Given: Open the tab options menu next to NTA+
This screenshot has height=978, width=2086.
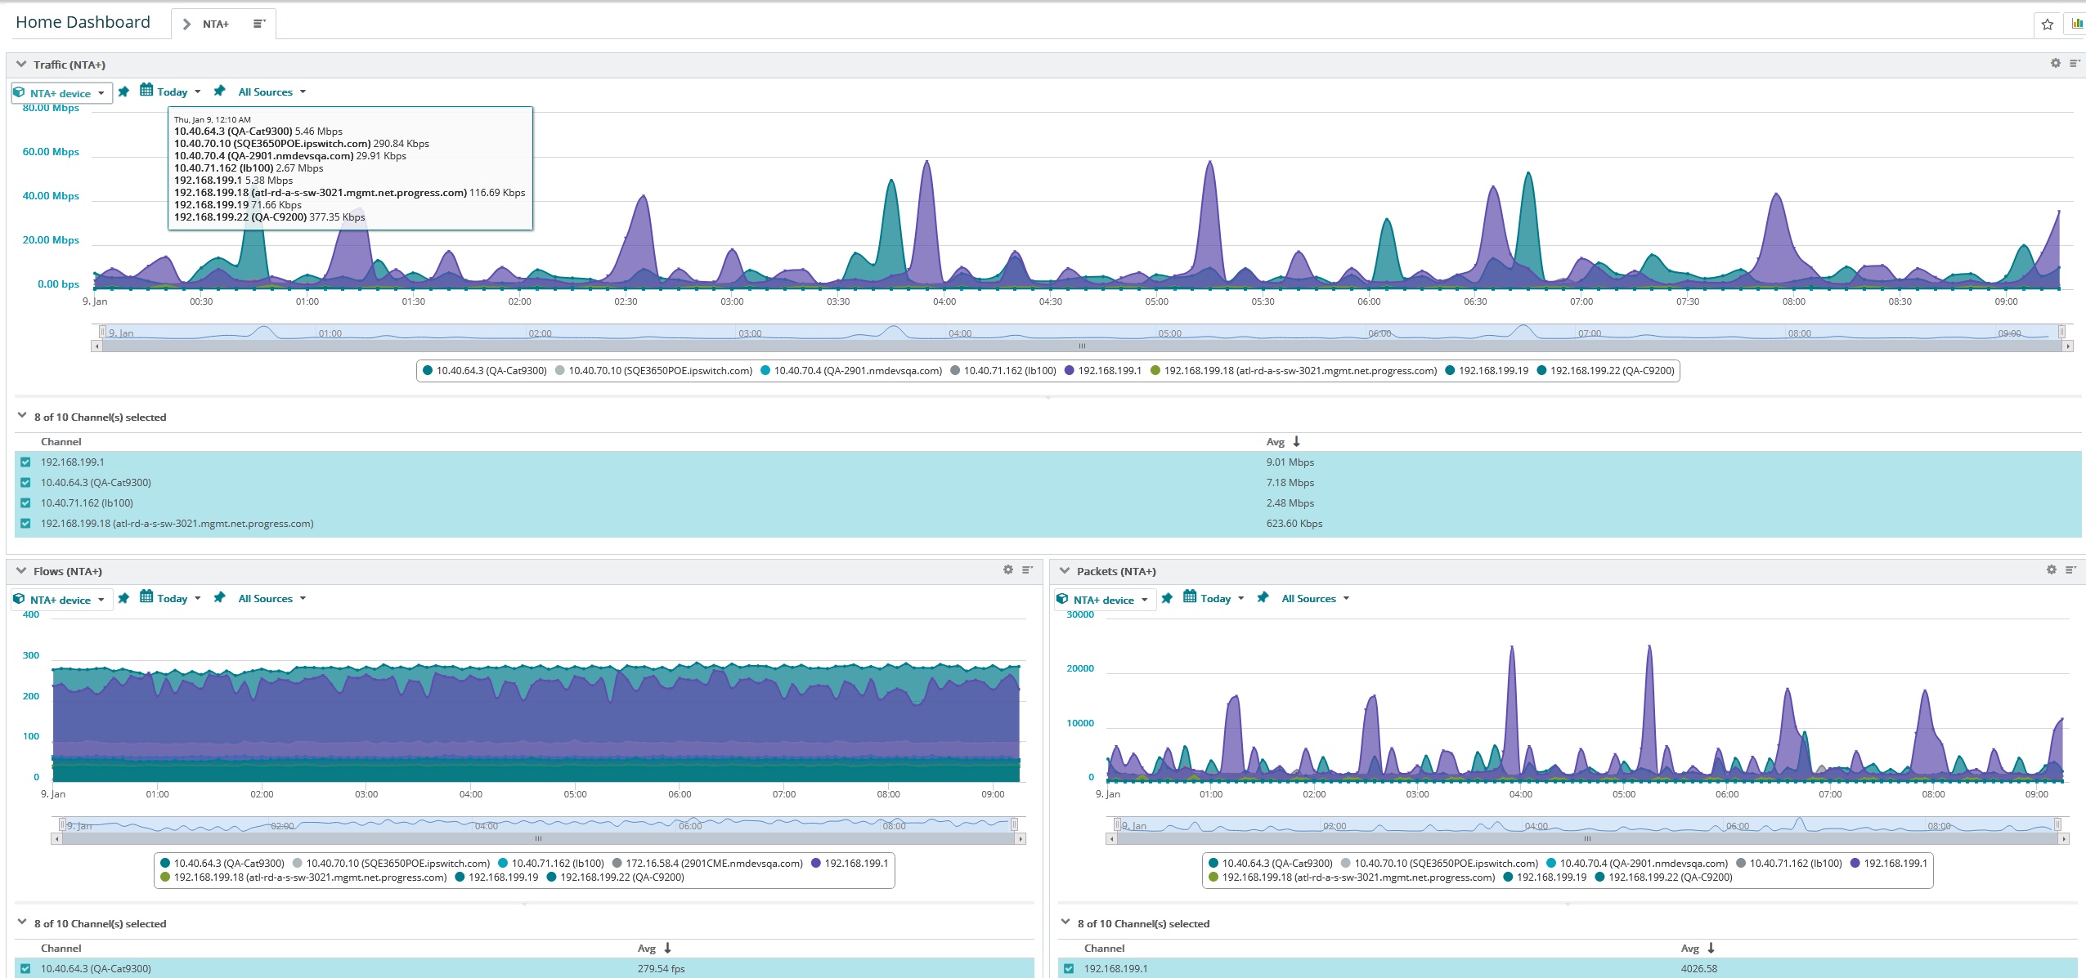Looking at the screenshot, I should click(259, 23).
